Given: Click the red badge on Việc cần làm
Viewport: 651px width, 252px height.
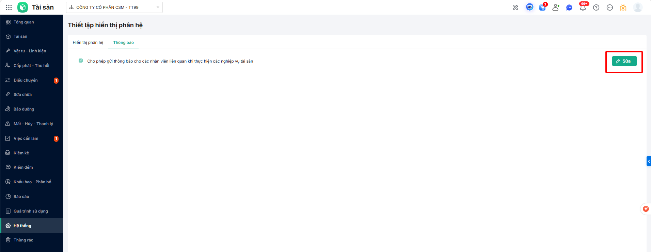Looking at the screenshot, I should (56, 138).
